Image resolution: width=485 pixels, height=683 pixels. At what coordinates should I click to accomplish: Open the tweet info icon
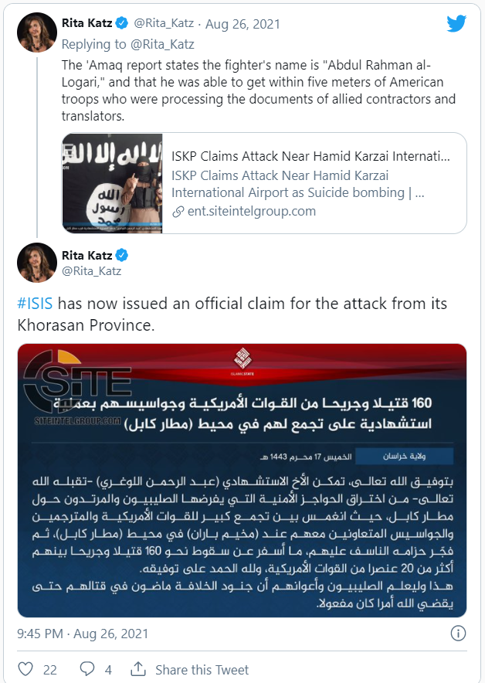[458, 634]
